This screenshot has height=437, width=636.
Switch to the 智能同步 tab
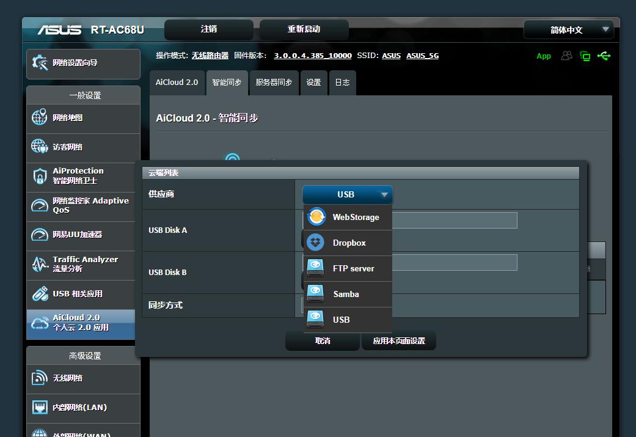(227, 83)
